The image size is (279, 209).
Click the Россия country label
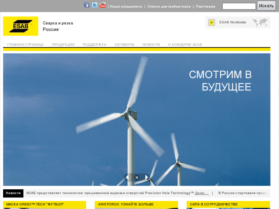coord(51,30)
